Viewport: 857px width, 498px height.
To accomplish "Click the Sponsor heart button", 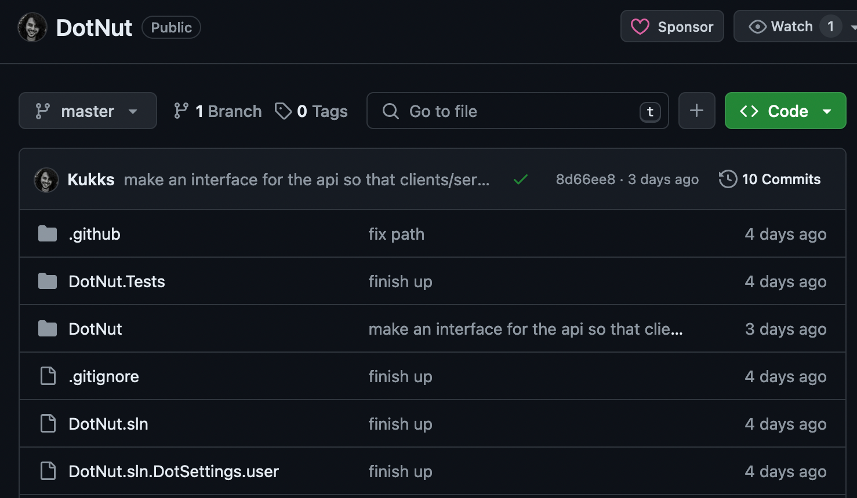I will tap(672, 27).
